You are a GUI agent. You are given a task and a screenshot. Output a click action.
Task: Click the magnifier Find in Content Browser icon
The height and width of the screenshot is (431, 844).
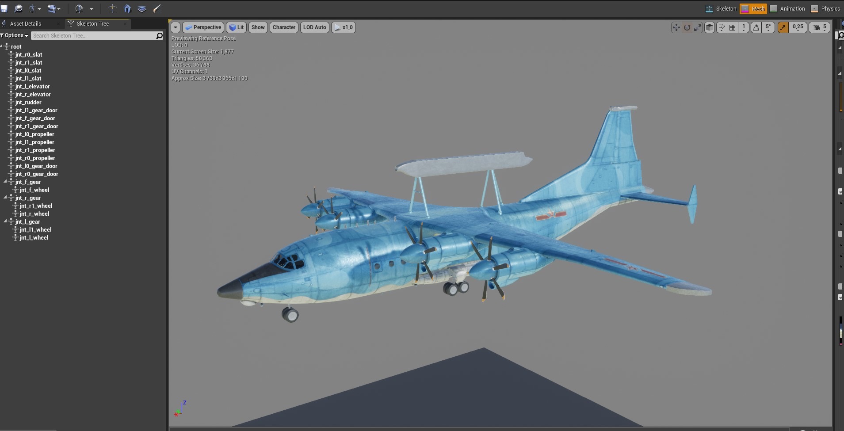(18, 8)
